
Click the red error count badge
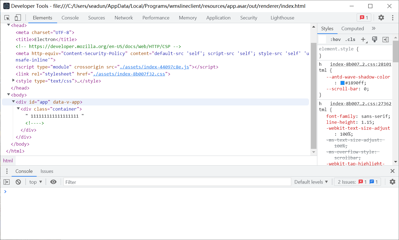coord(364,18)
